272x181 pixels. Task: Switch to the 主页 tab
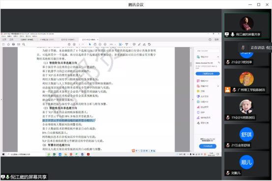[4, 40]
